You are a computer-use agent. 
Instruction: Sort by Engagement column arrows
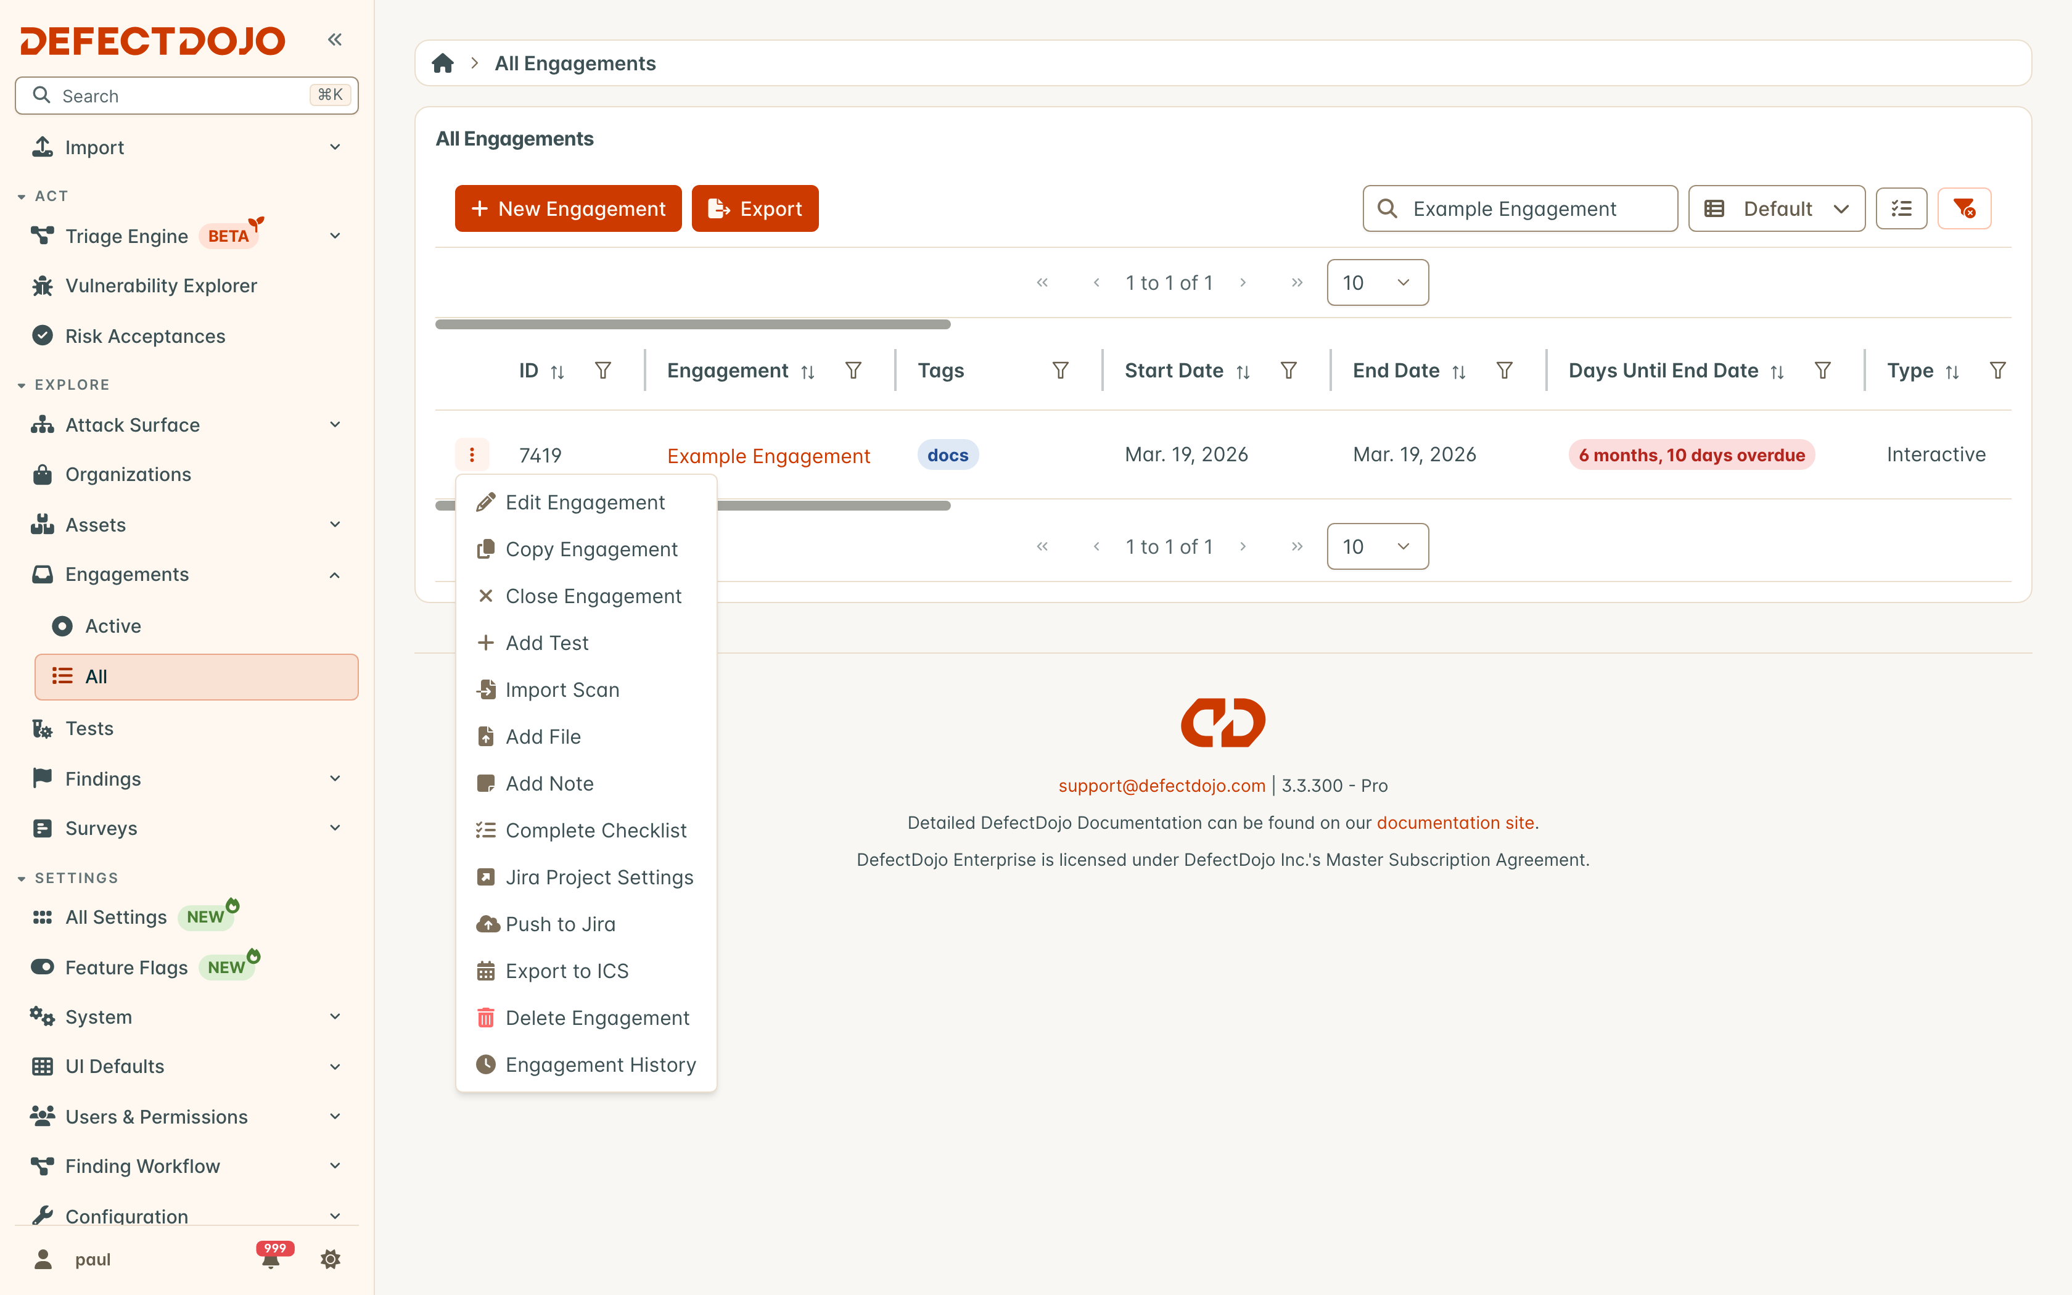[807, 372]
